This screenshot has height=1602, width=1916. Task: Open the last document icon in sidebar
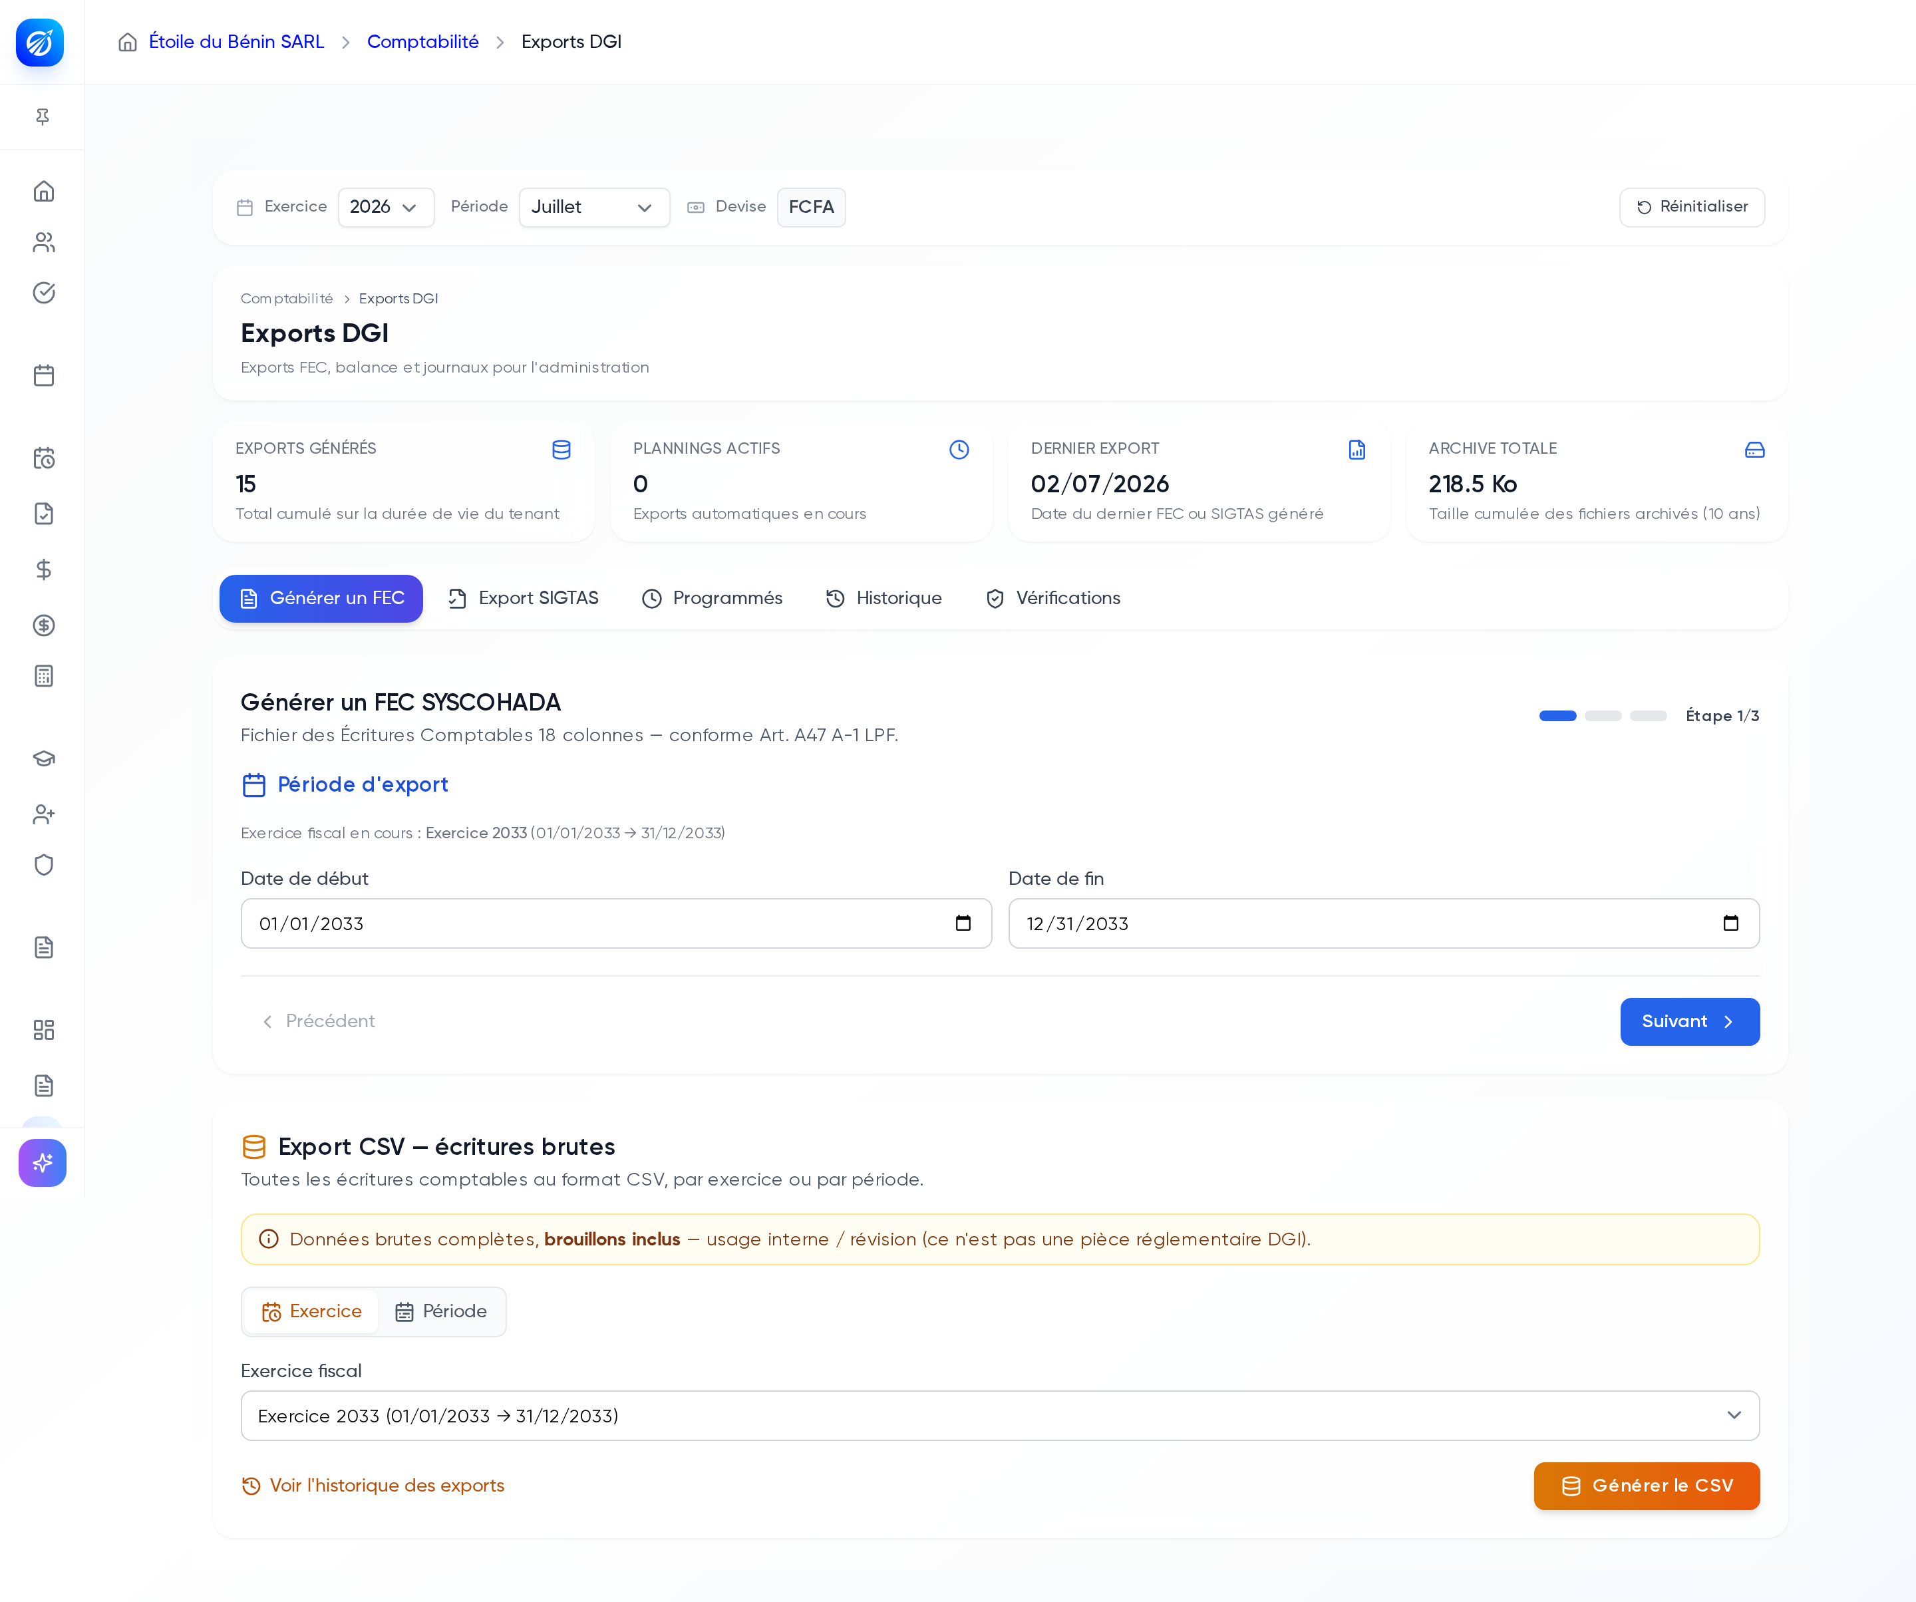(44, 1086)
